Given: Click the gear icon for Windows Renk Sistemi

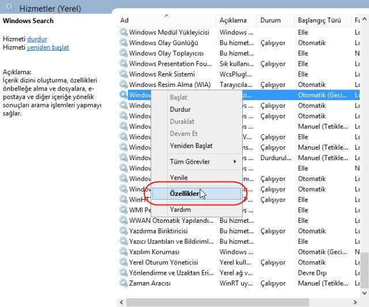Looking at the screenshot, I should coord(123,74).
